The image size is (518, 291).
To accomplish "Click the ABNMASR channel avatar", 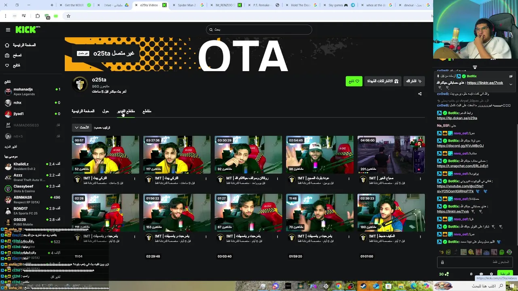I will click(x=8, y=200).
